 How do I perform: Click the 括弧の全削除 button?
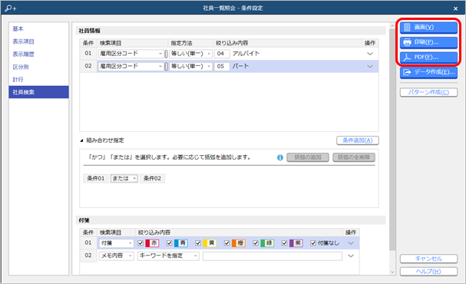[x=354, y=157]
